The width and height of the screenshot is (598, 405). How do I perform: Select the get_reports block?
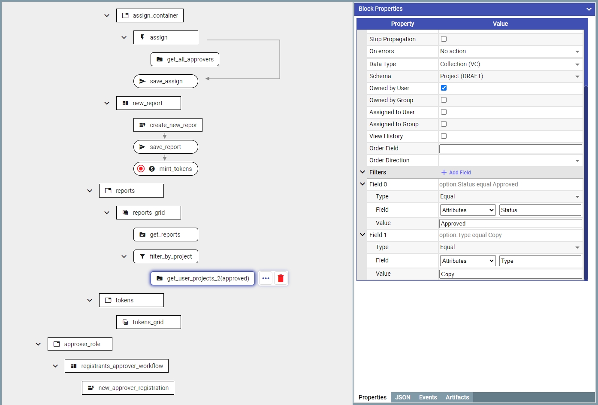(x=166, y=234)
